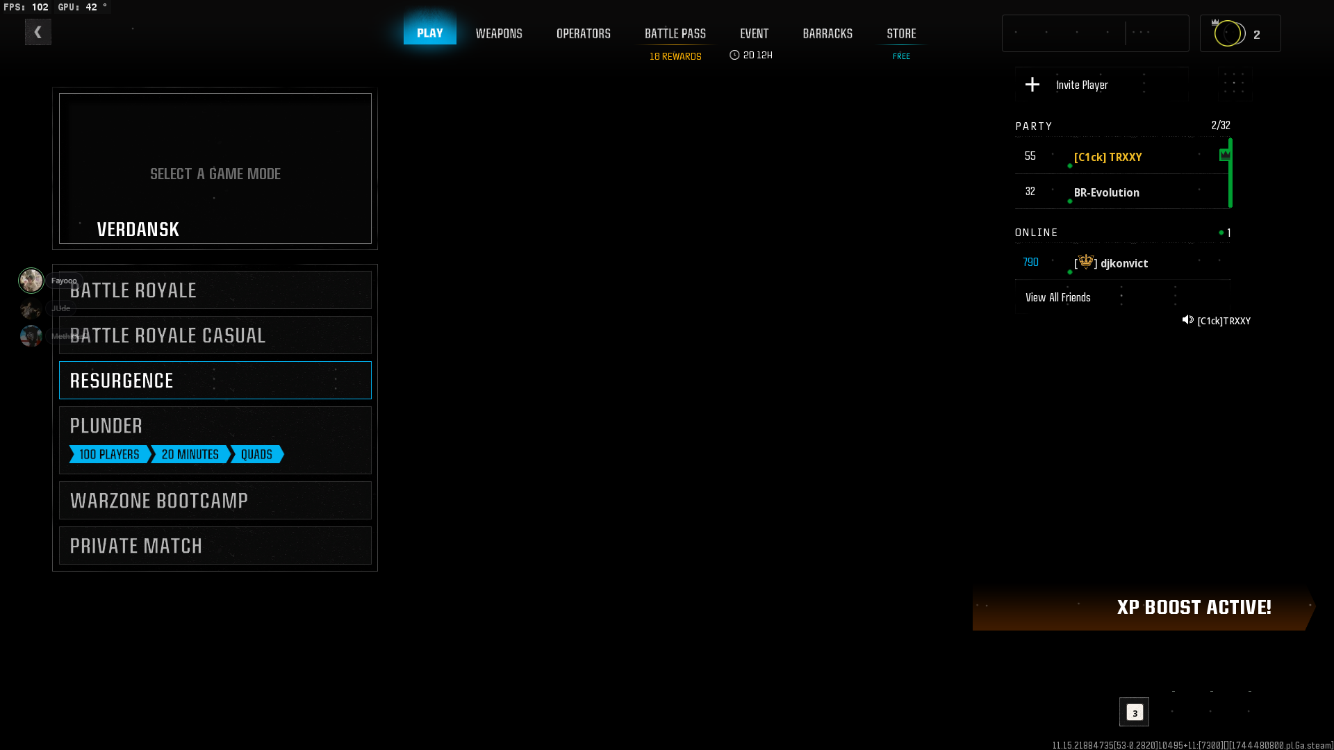
Task: Click the back chevron button
Action: coord(38,32)
